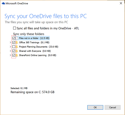Expand the Project Planning Documents folder
This screenshot has width=125, height=115.
coord(10,47)
